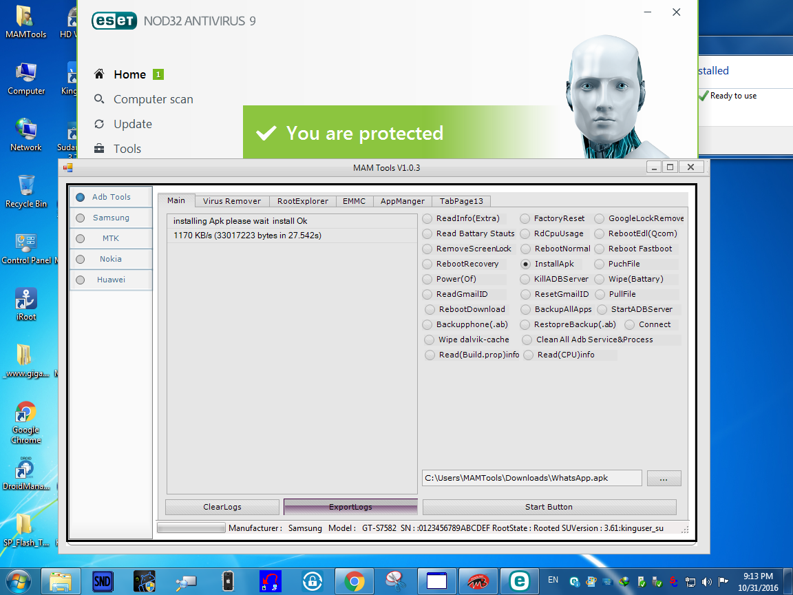This screenshot has height=595, width=793.
Task: Open the Android shield app in taskbar
Action: pyautogui.click(x=144, y=581)
